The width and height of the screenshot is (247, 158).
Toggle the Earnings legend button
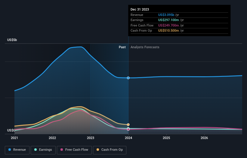point(43,150)
